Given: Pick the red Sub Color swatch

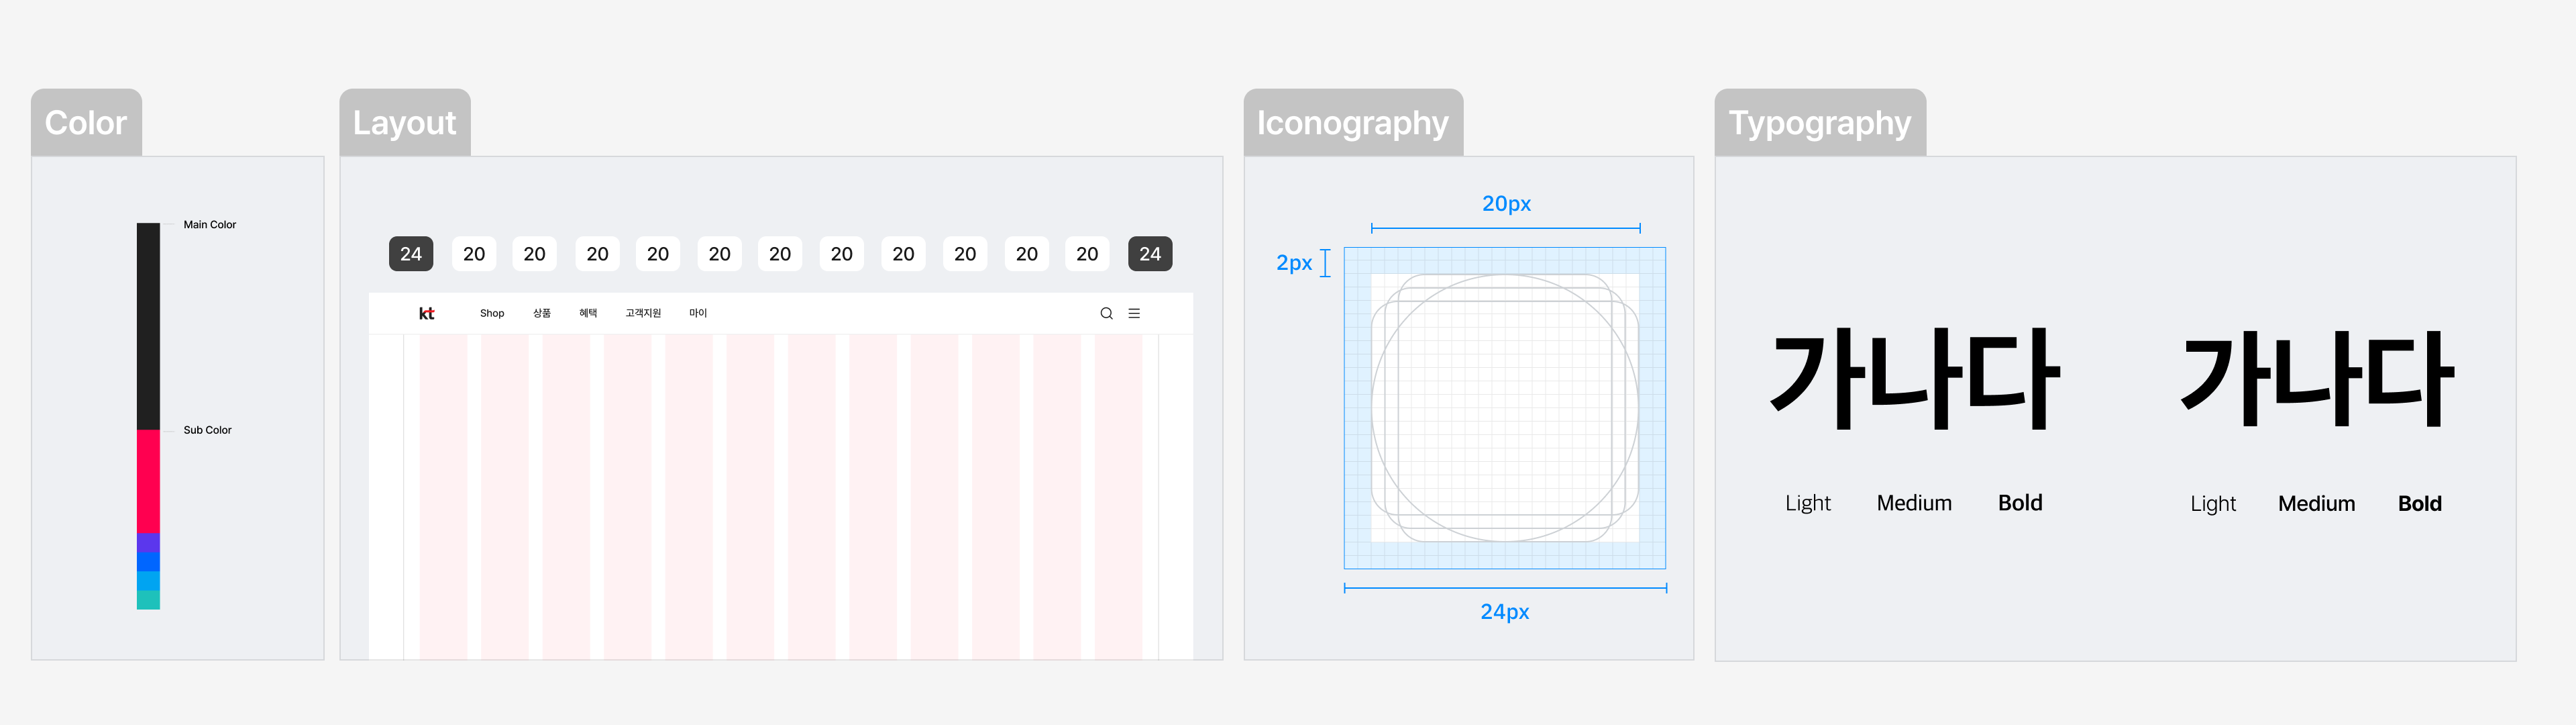Looking at the screenshot, I should (x=148, y=482).
